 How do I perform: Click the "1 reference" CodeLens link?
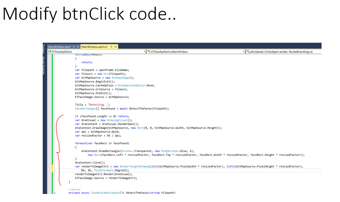click(74, 189)
